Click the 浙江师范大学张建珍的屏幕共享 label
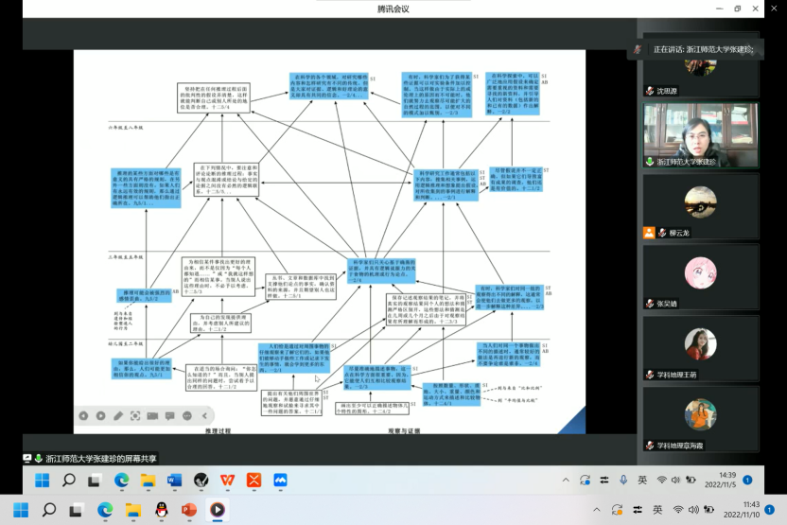The image size is (787, 525). pyautogui.click(x=101, y=458)
